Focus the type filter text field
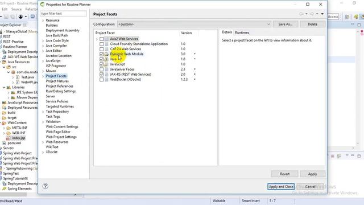This screenshot has width=364, height=205. coord(63,14)
